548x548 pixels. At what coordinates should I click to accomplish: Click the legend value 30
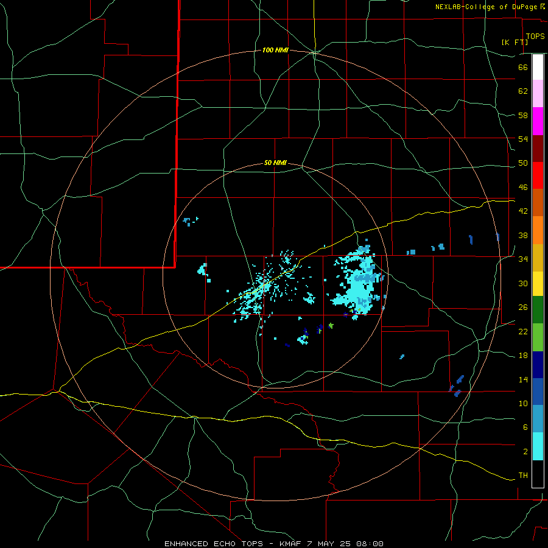(x=523, y=283)
